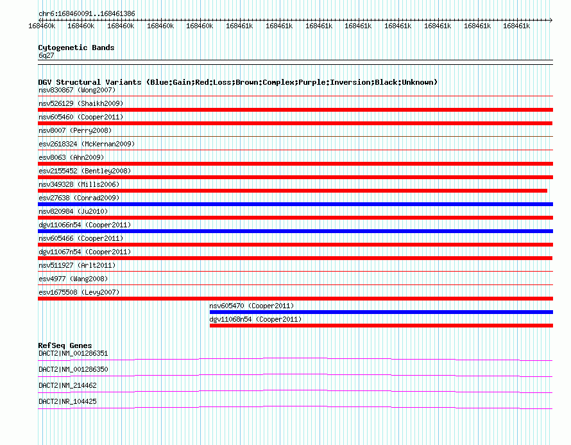Open the esv2618324 (McKernan2009) label

(x=87, y=144)
